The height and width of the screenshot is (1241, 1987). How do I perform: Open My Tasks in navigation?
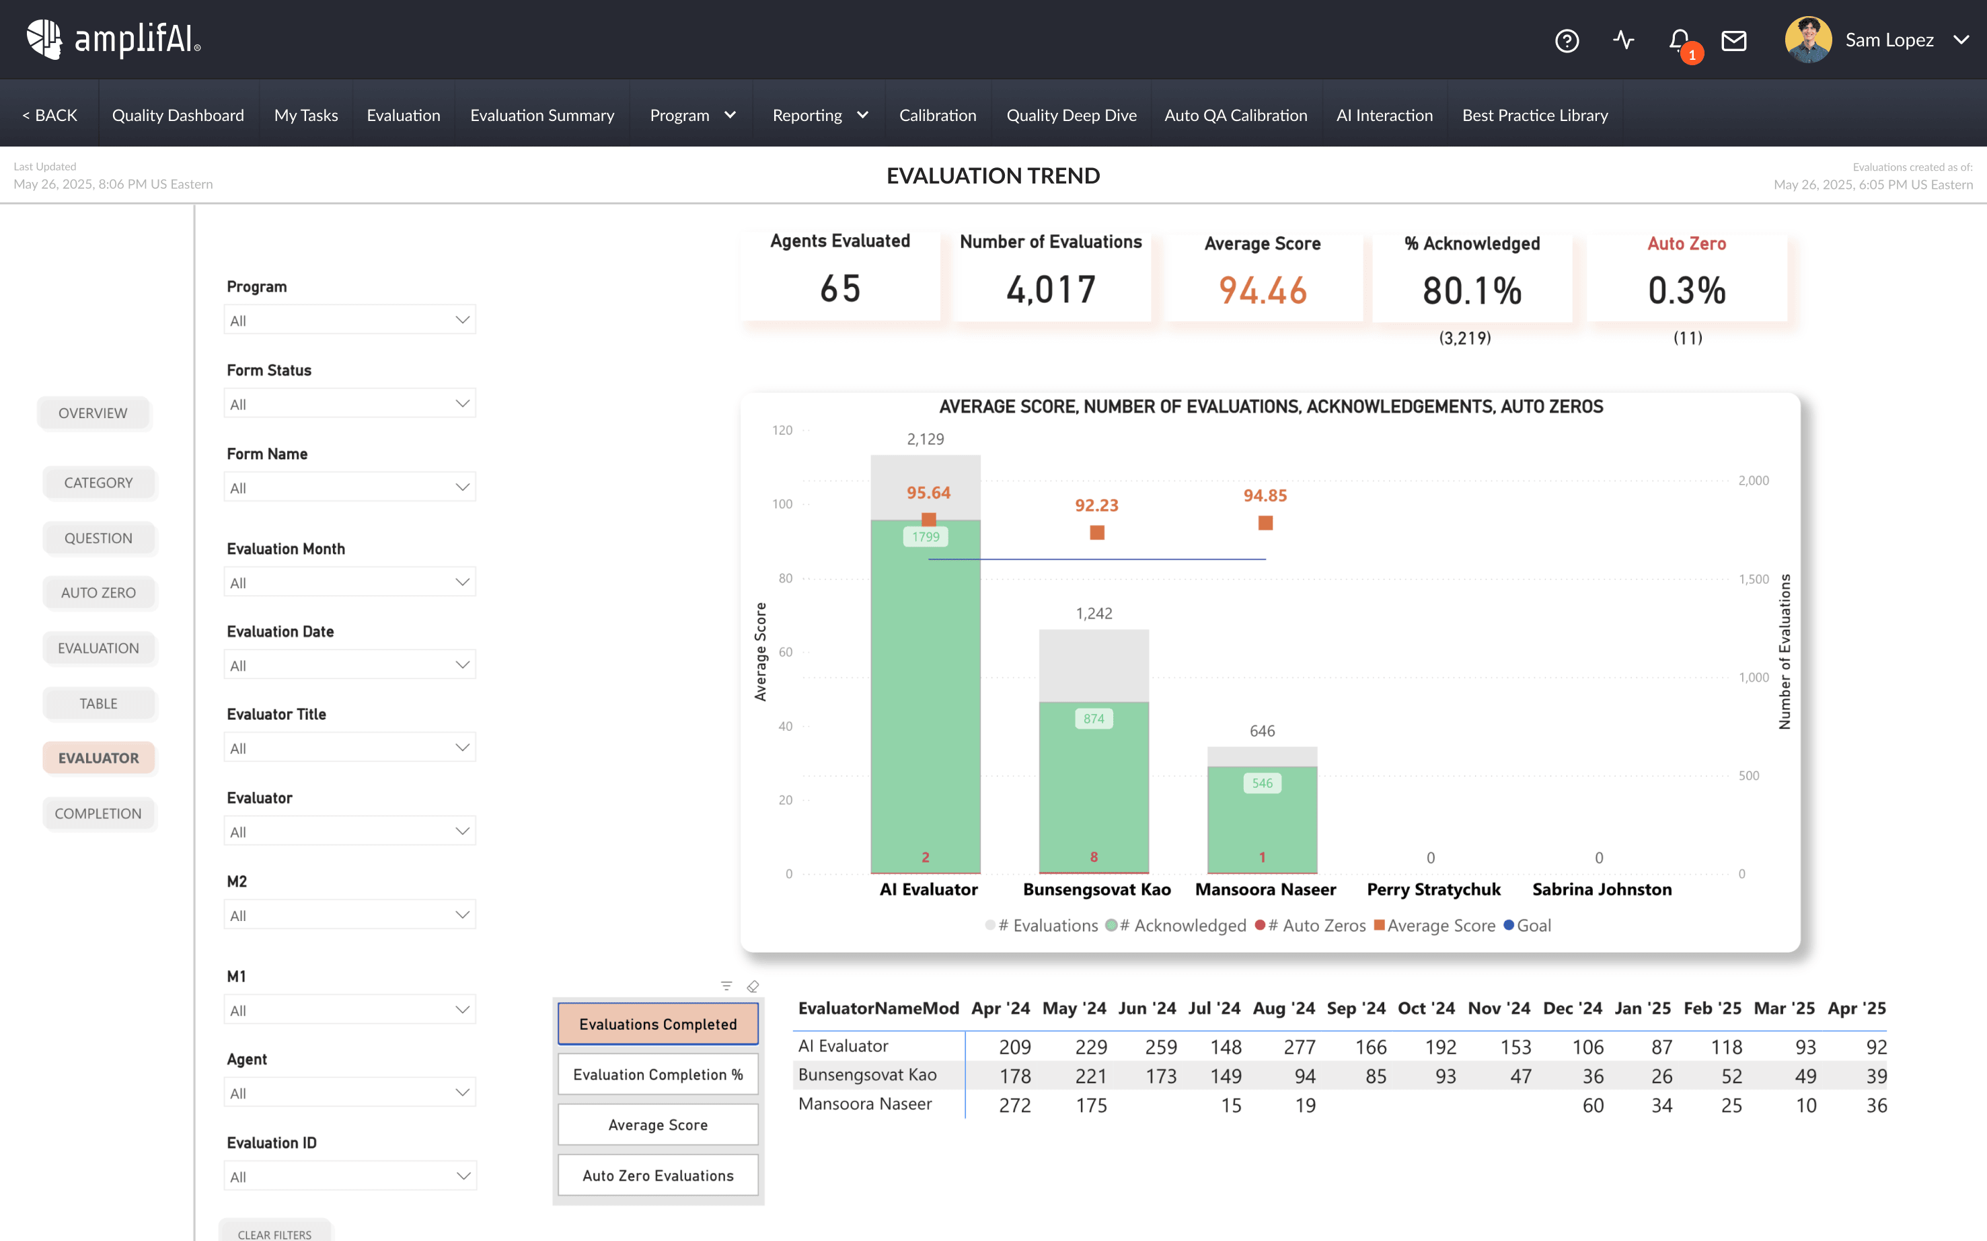(x=306, y=115)
